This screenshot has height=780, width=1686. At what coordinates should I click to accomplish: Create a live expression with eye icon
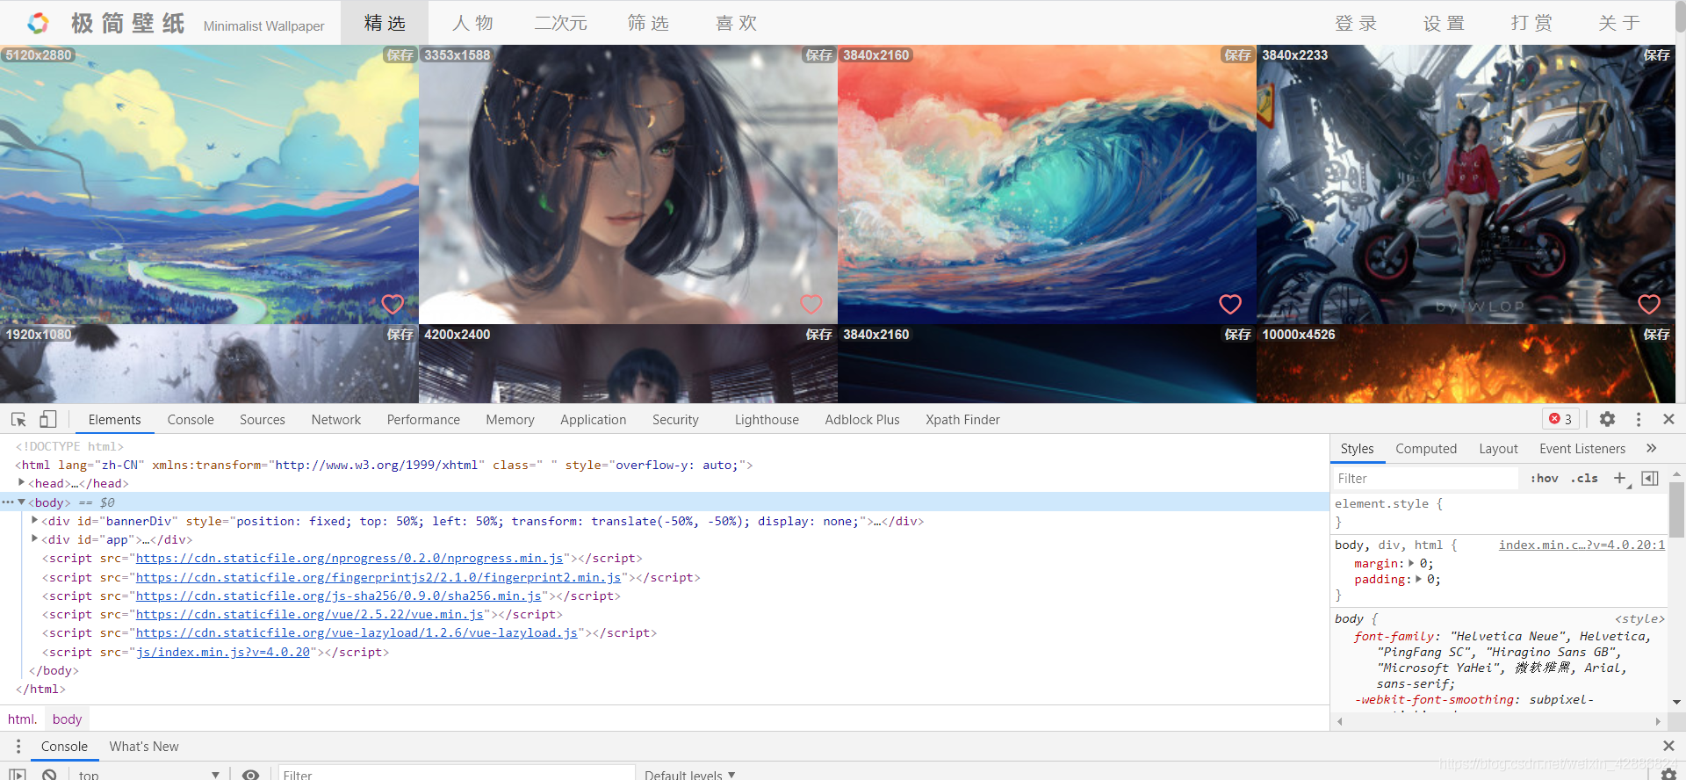pyautogui.click(x=250, y=774)
